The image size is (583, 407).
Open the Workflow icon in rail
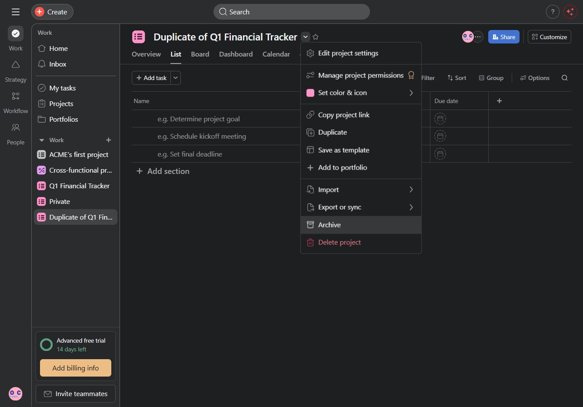pos(16,96)
